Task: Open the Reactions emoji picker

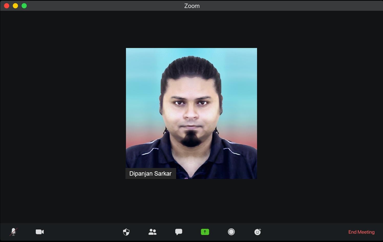Action: coord(258,232)
